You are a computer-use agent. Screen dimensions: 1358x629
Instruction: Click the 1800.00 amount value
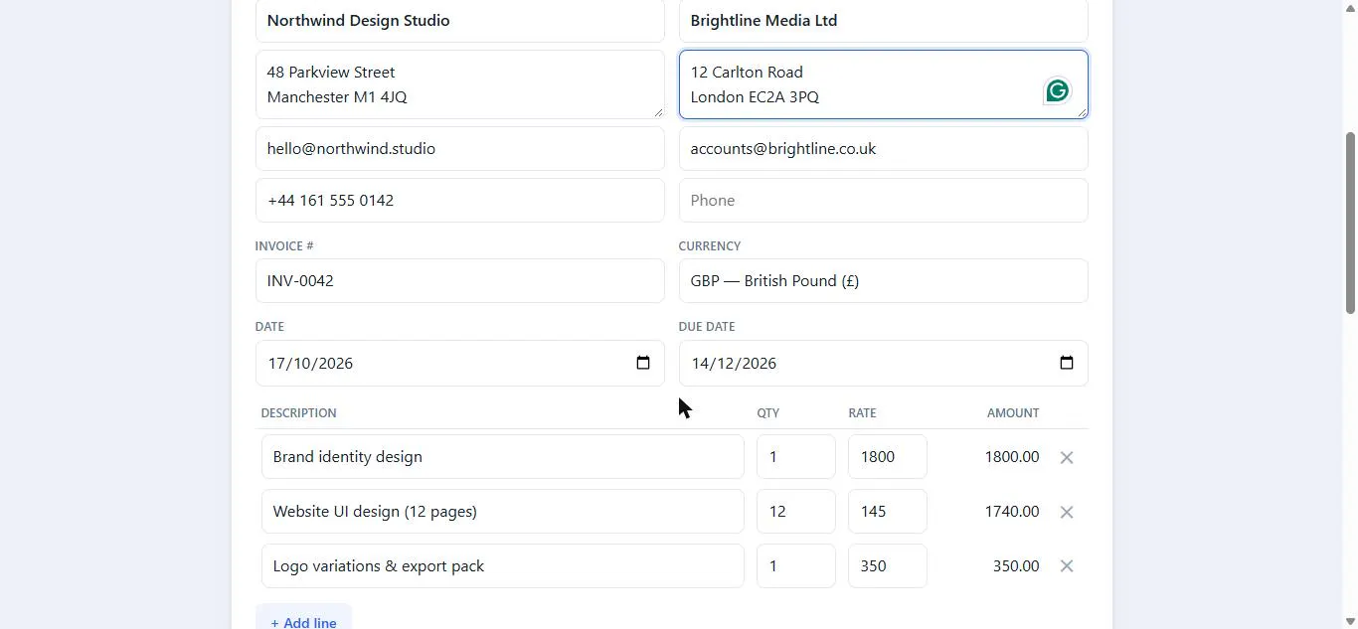(1011, 457)
